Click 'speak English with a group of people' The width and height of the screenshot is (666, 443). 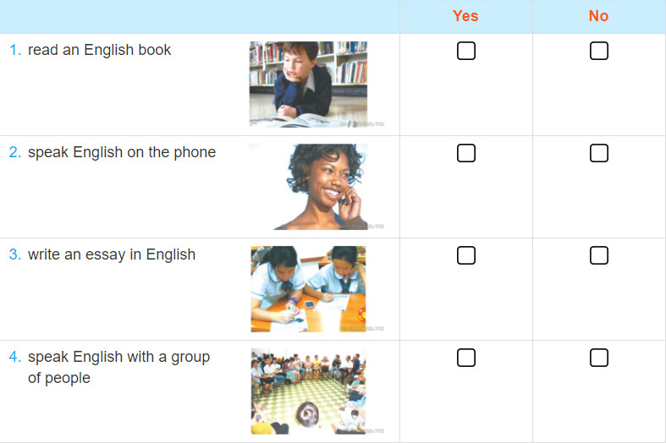(119, 367)
